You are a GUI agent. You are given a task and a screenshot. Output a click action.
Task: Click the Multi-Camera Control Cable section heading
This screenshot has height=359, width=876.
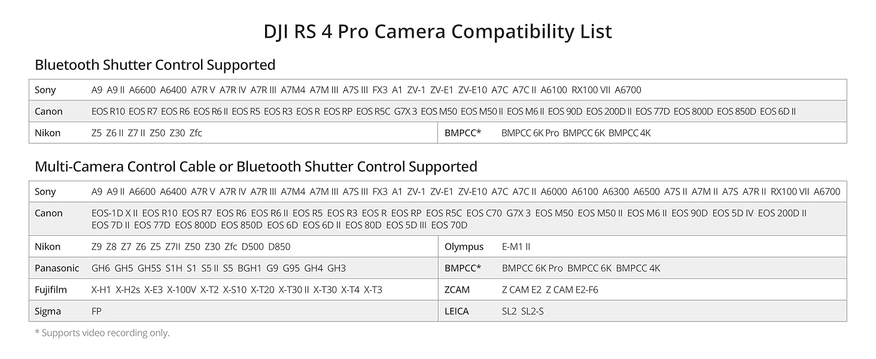255,166
